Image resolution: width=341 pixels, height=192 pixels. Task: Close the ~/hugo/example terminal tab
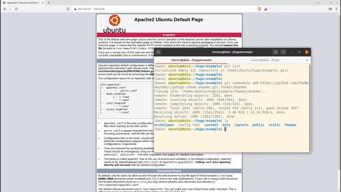click(224, 60)
